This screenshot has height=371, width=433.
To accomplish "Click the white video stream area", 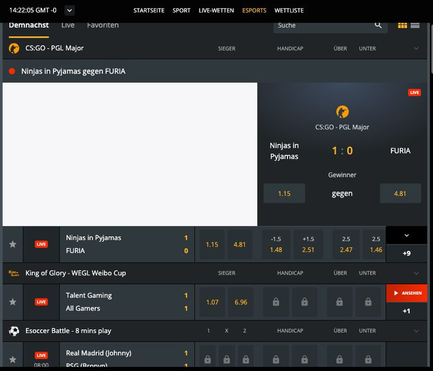I will point(130,154).
